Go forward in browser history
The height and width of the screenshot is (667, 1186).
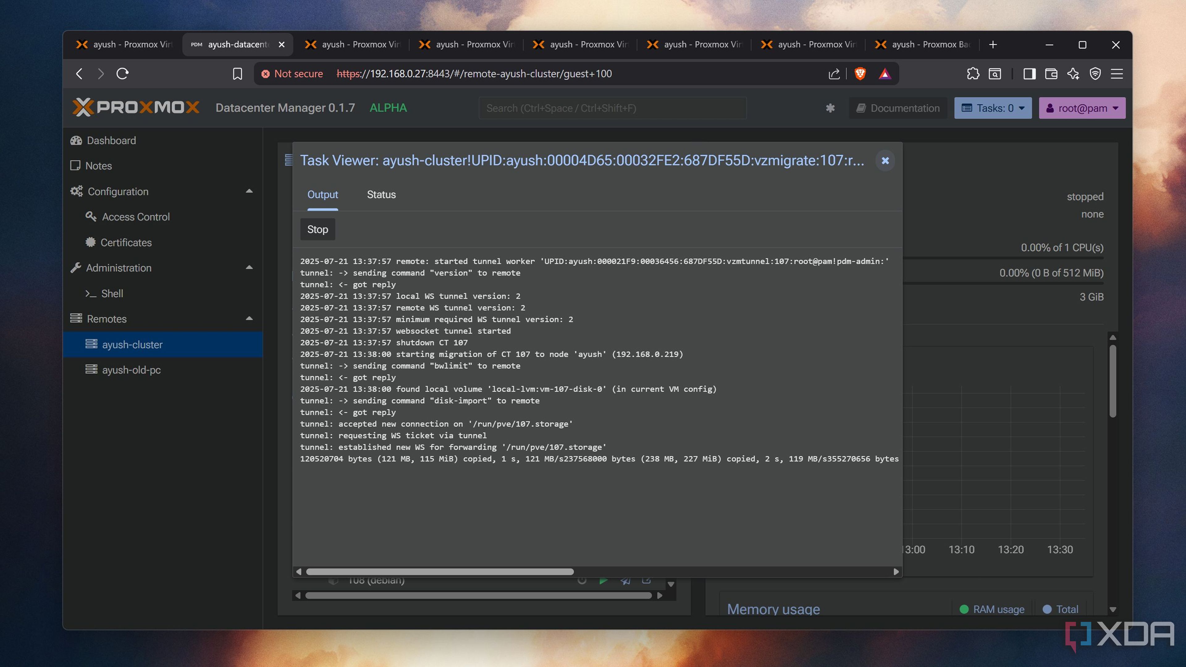click(x=101, y=74)
